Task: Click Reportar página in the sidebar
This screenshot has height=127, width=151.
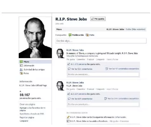Action: [27, 117]
